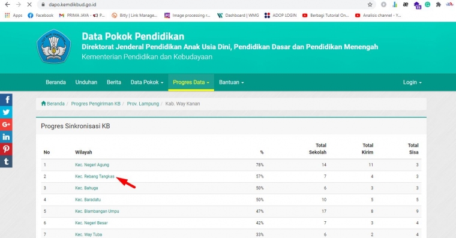
Task: Open the Facebook bookmark
Action: click(x=40, y=16)
